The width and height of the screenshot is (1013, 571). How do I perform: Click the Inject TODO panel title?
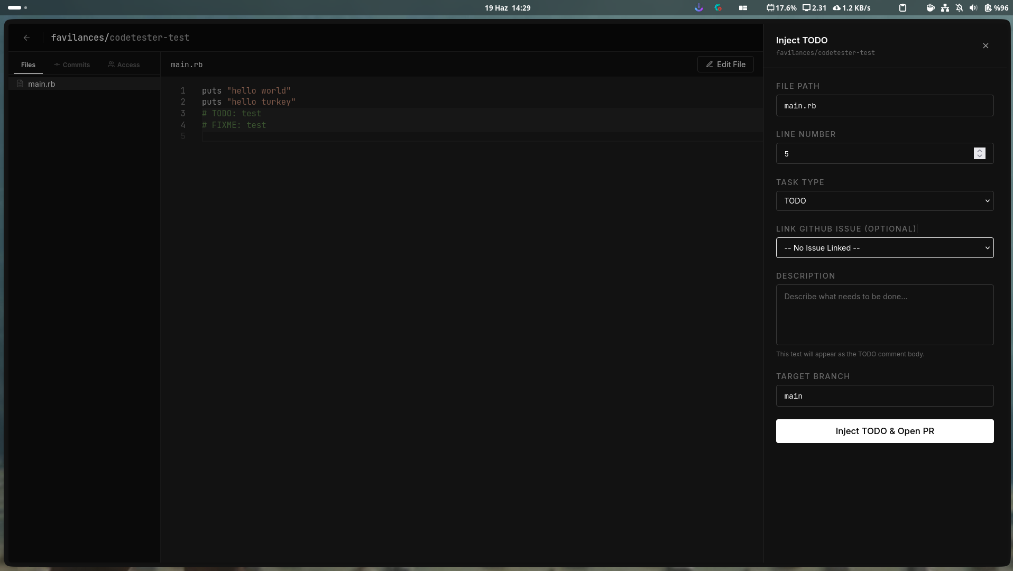pyautogui.click(x=802, y=40)
